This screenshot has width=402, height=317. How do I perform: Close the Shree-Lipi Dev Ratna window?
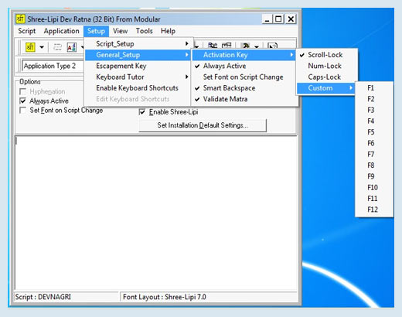pos(291,19)
